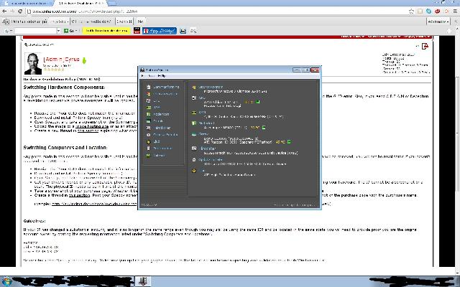The width and height of the screenshot is (460, 287).
Task: Click the CPU temperature indicator icon
Action: tap(258, 102)
